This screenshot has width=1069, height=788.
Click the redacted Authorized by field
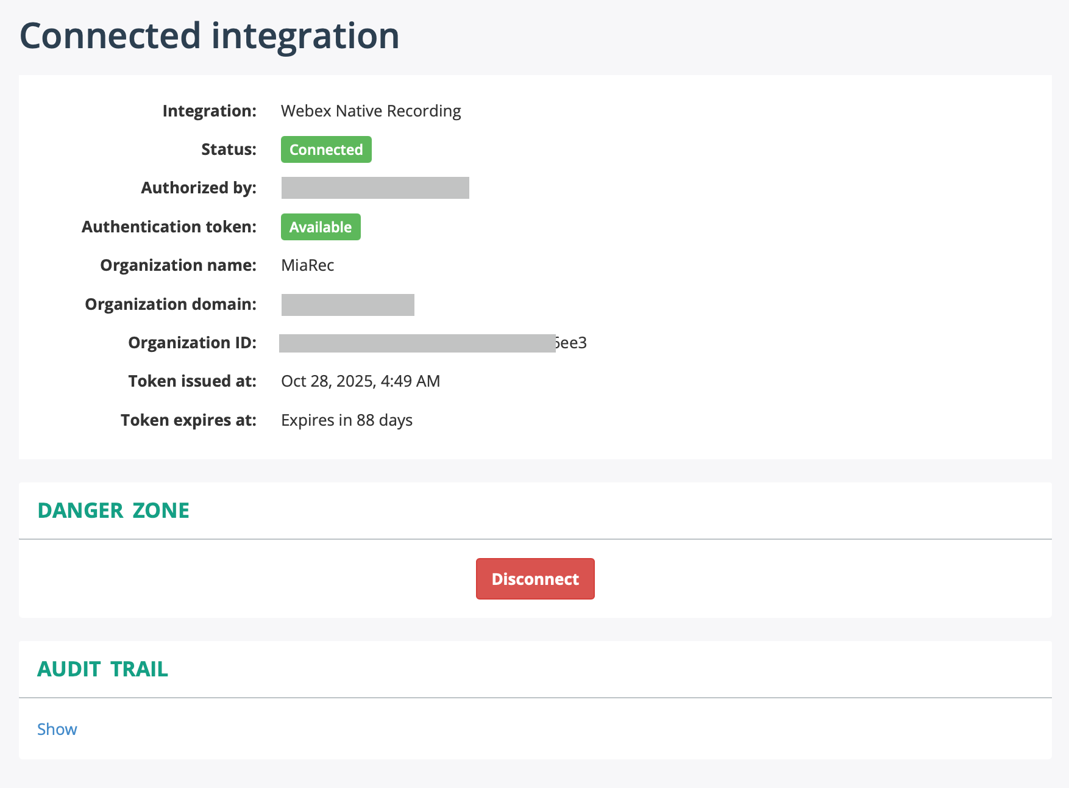(375, 187)
